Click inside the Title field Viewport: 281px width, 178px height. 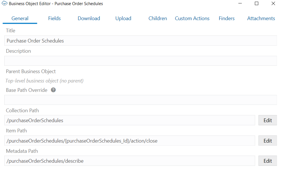(140, 41)
